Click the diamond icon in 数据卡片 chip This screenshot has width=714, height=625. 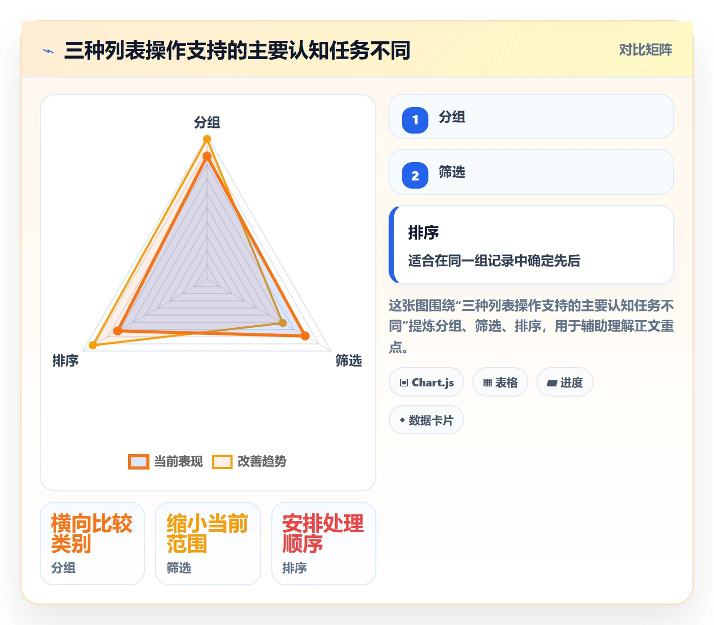coord(402,420)
